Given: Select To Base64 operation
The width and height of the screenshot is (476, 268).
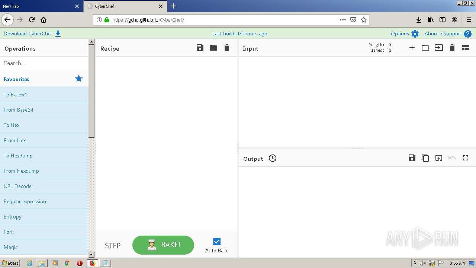Looking at the screenshot, I should click(x=44, y=95).
